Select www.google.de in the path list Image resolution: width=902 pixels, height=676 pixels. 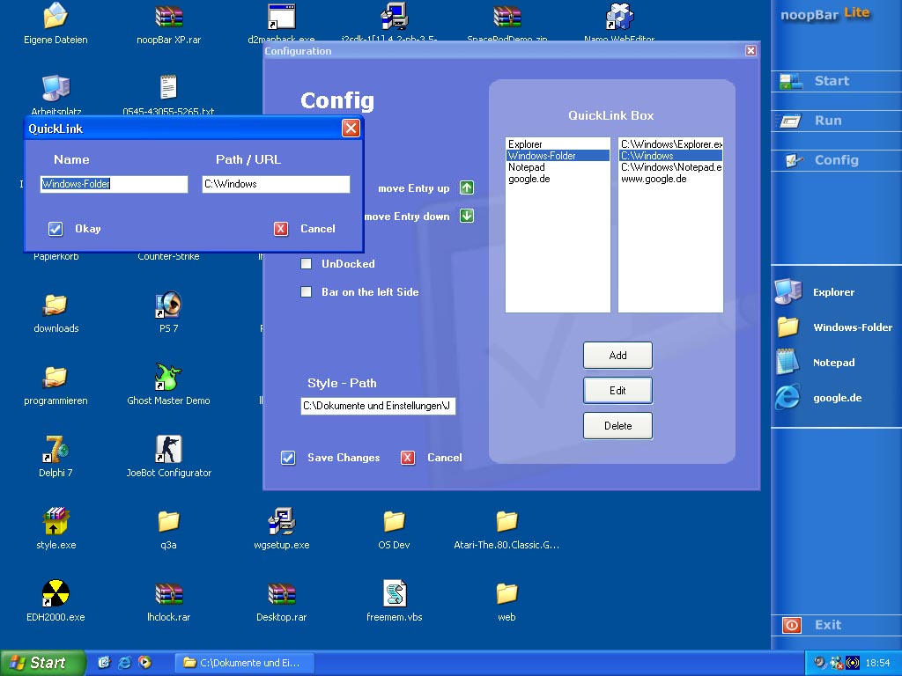coord(670,179)
